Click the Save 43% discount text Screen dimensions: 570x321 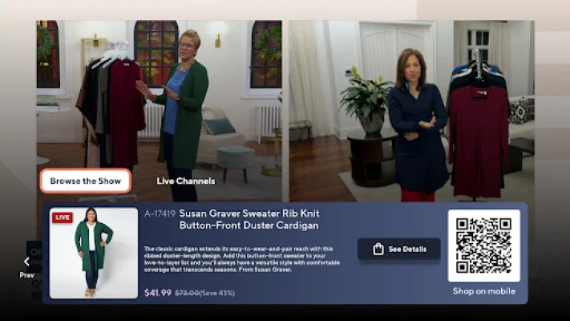pyautogui.click(x=217, y=293)
